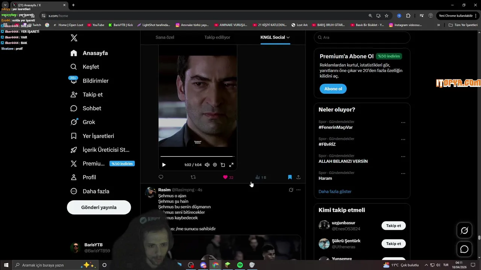The width and height of the screenshot is (481, 270).
Task: Open ALLAH BELANIZI VERSİN trend
Action: (343, 161)
